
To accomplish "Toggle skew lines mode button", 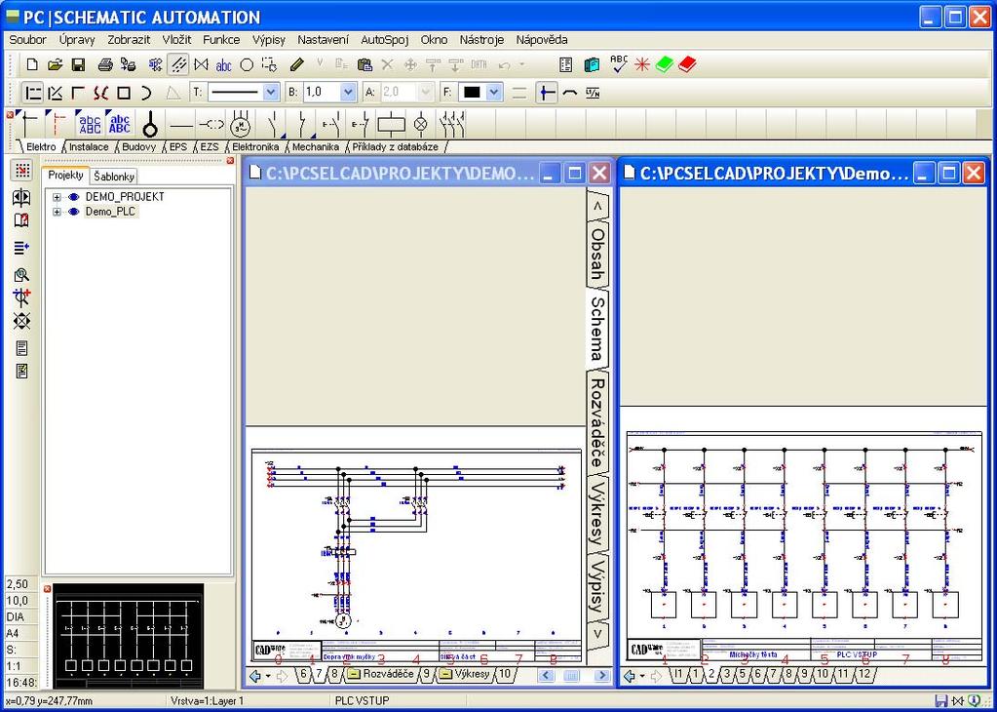I will [x=56, y=94].
